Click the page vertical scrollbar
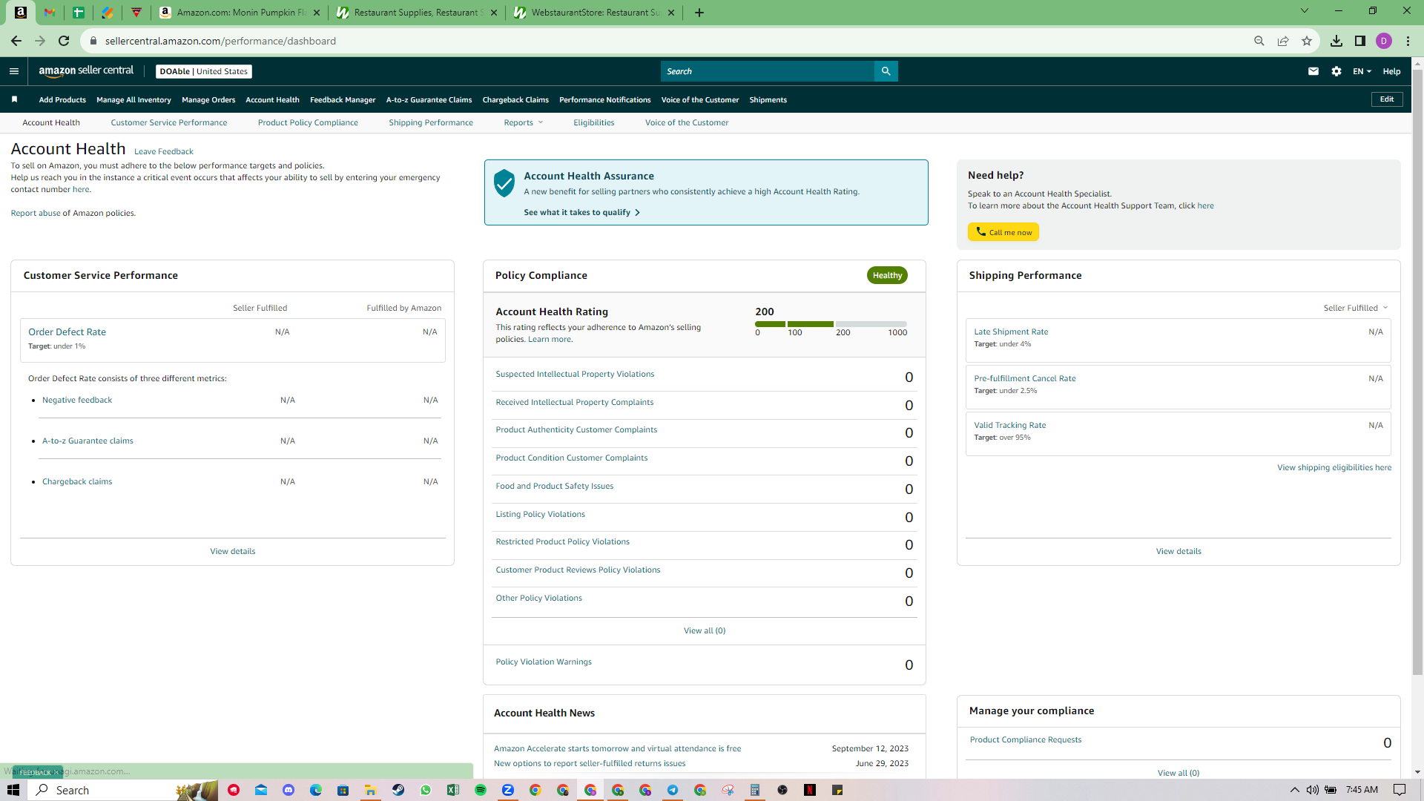1424x801 pixels. [1417, 371]
